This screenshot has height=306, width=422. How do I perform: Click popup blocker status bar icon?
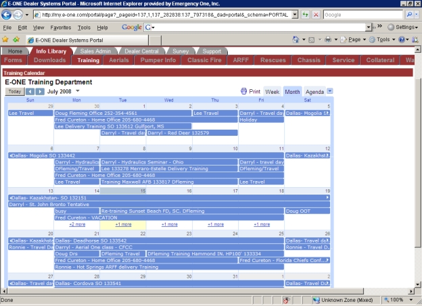point(286,300)
